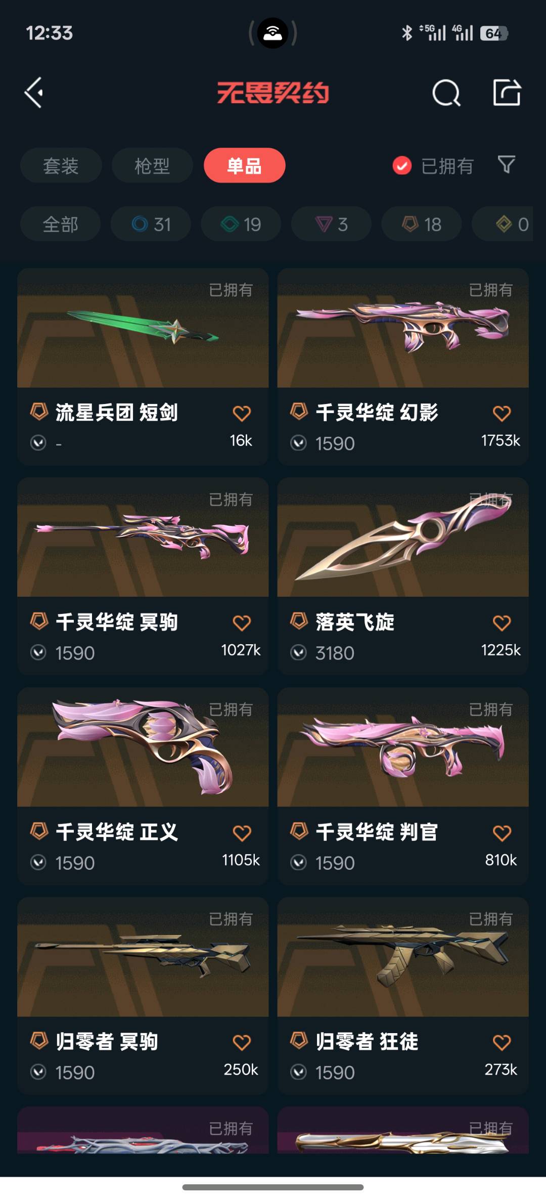Open the search magnifier icon

446,93
